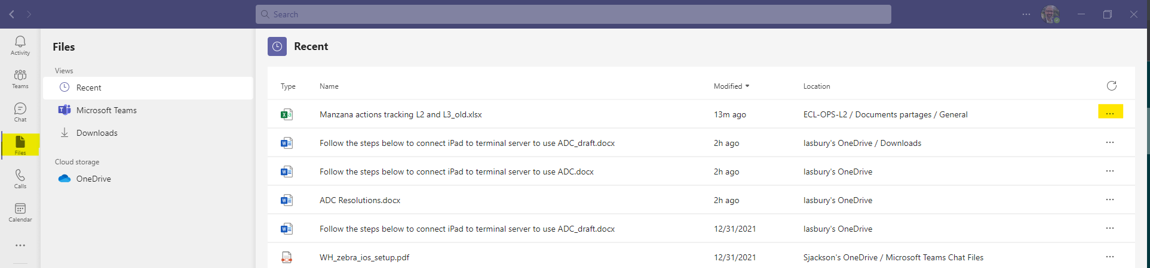Select the Recent view
The image size is (1150, 268).
(148, 88)
